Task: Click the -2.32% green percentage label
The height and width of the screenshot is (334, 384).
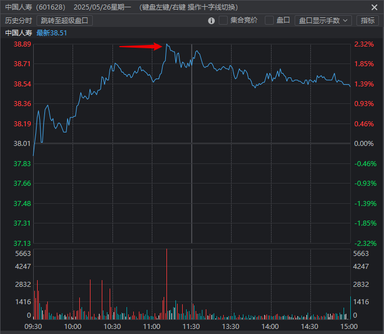Action: [365, 243]
